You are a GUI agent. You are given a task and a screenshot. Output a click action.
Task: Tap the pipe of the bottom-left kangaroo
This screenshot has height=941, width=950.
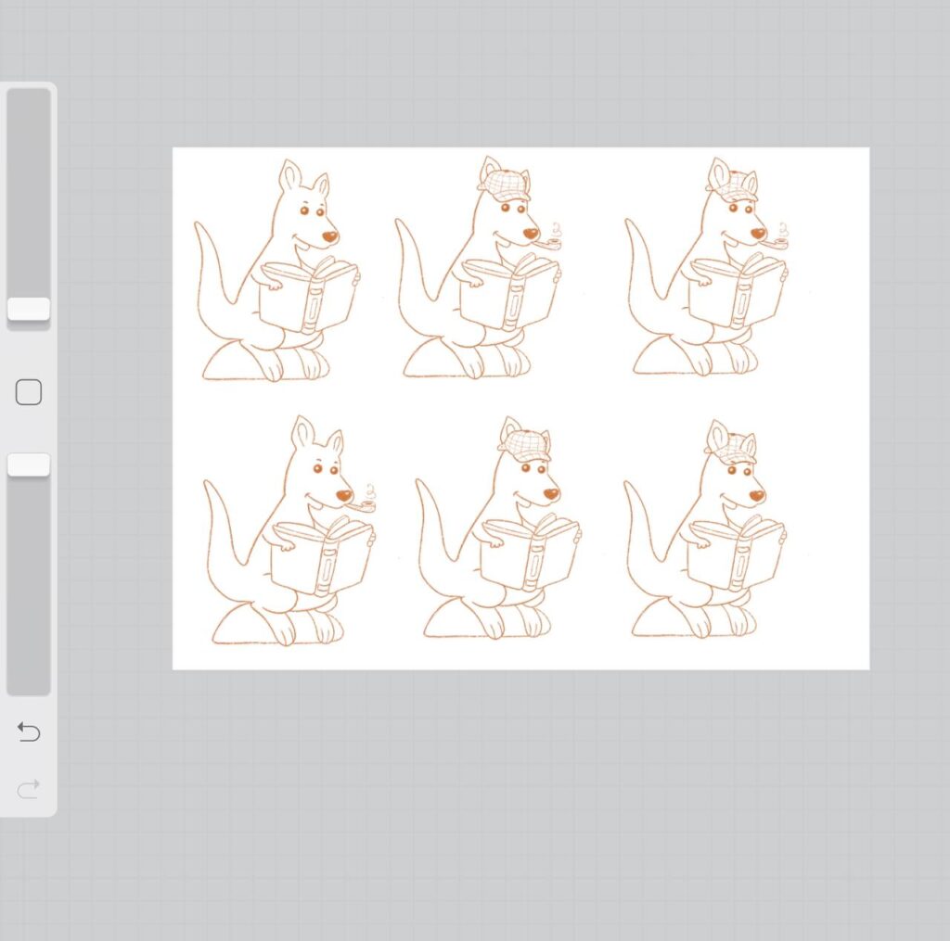coord(366,505)
